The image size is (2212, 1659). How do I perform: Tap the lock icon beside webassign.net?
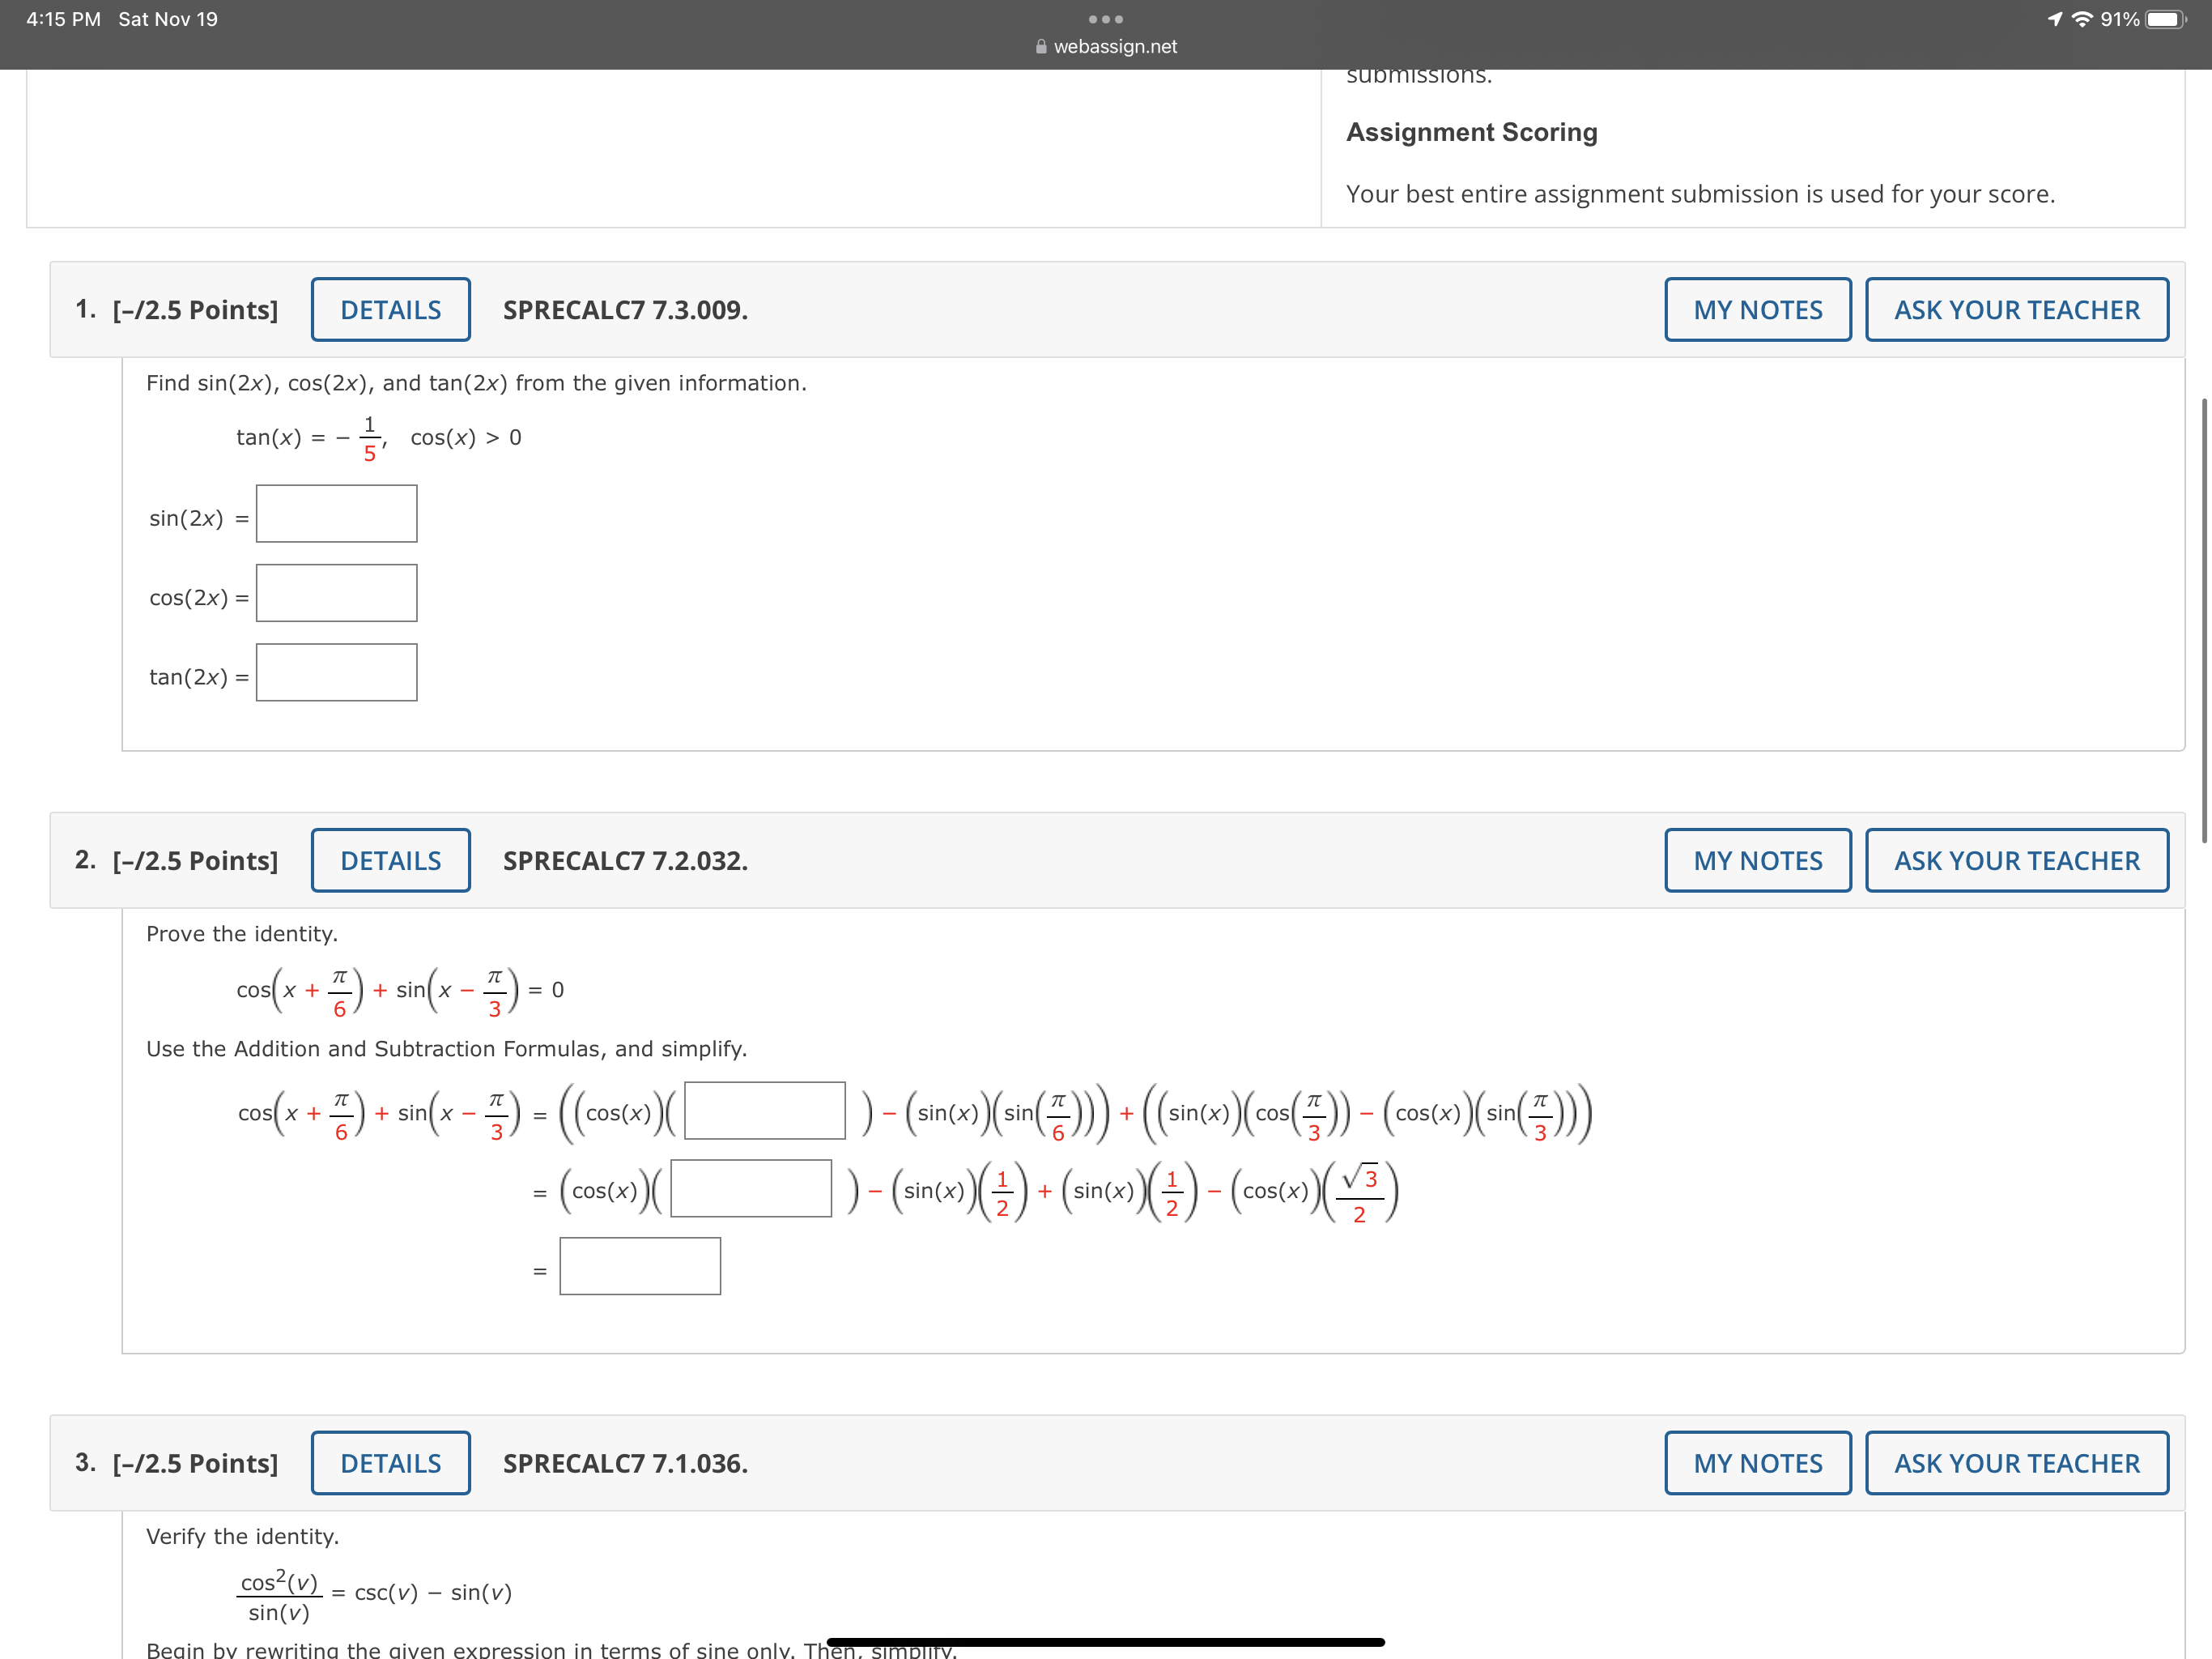tap(1041, 47)
